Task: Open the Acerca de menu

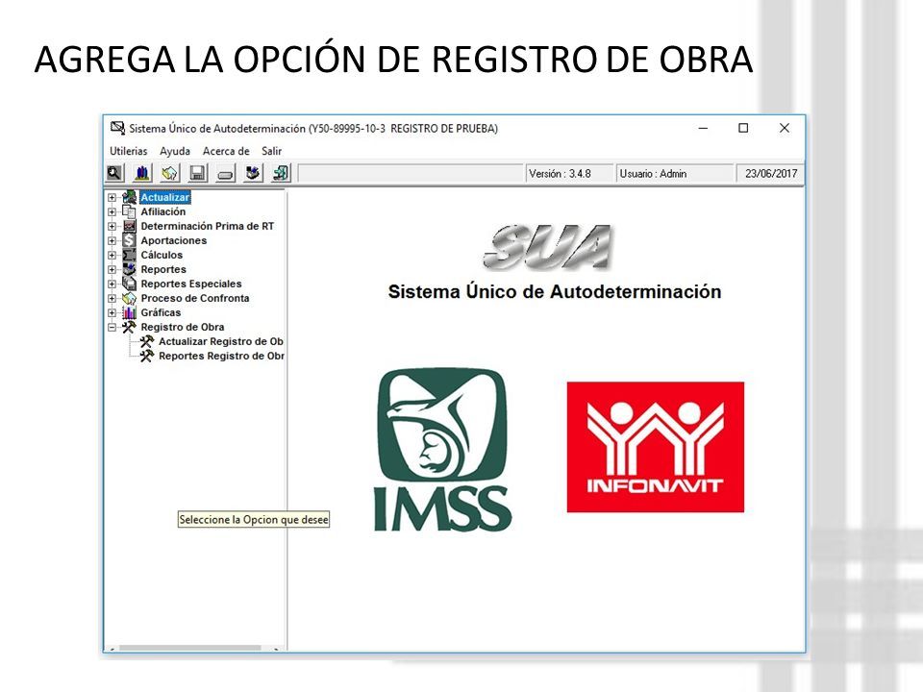Action: (226, 151)
